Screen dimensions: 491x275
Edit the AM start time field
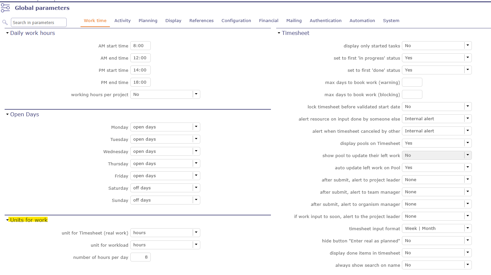click(x=140, y=46)
